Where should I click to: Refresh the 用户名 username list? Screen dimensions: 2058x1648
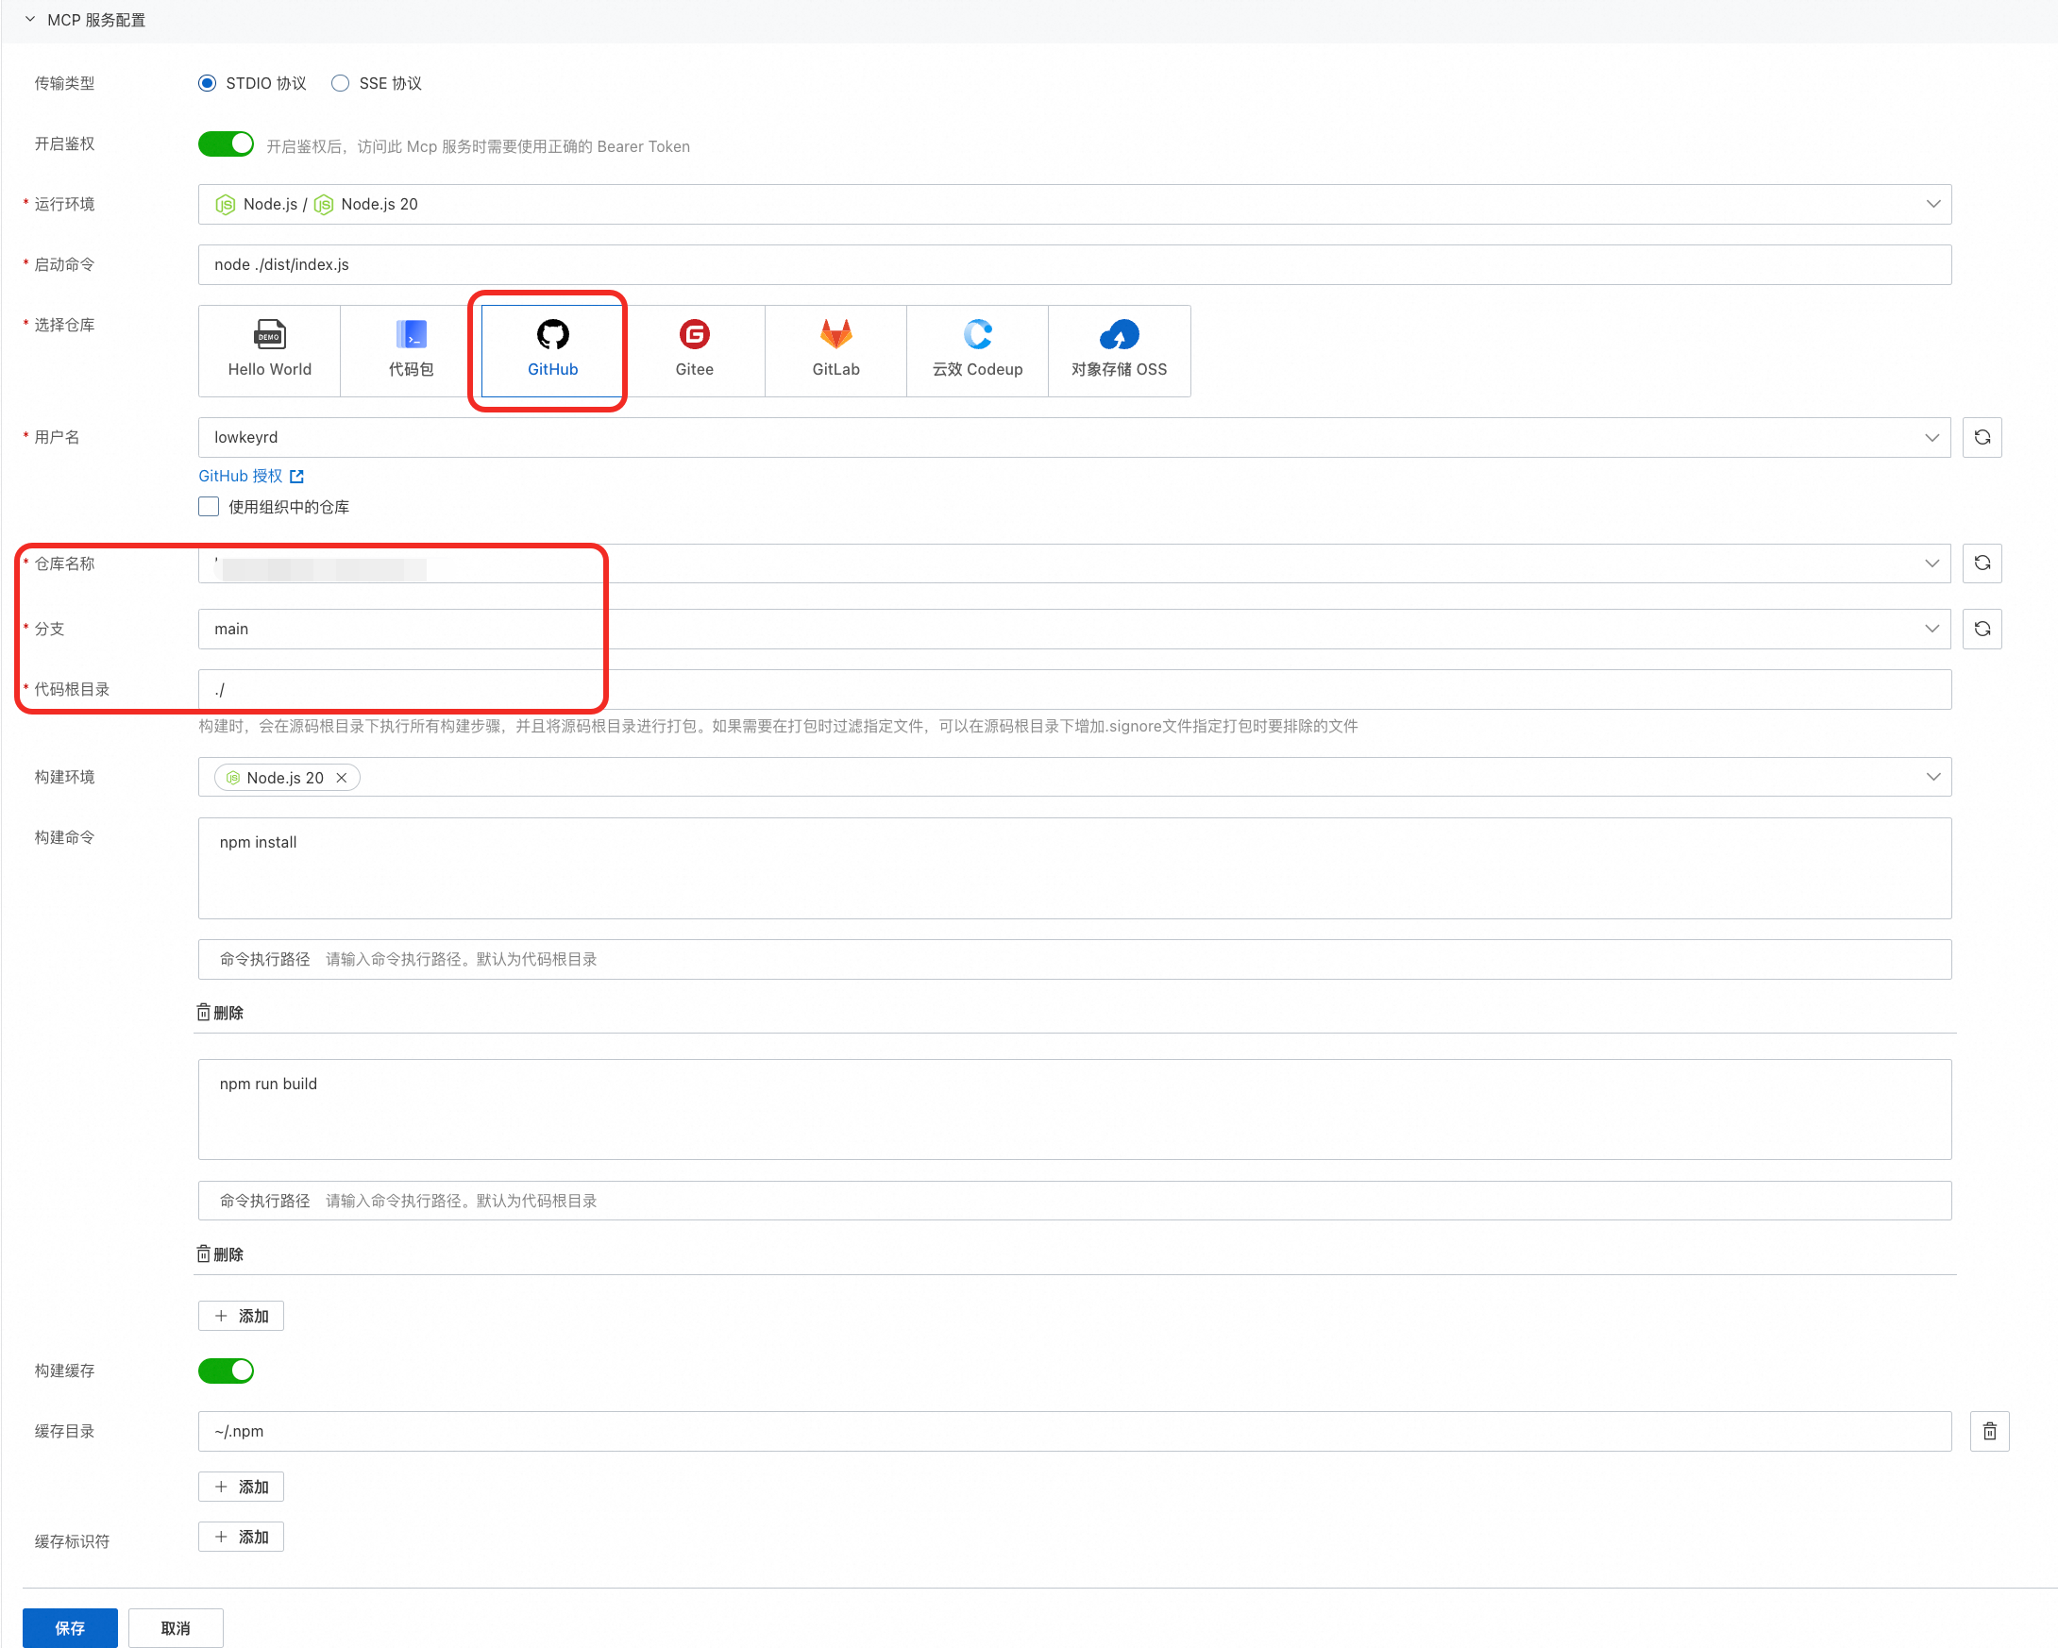[1982, 437]
